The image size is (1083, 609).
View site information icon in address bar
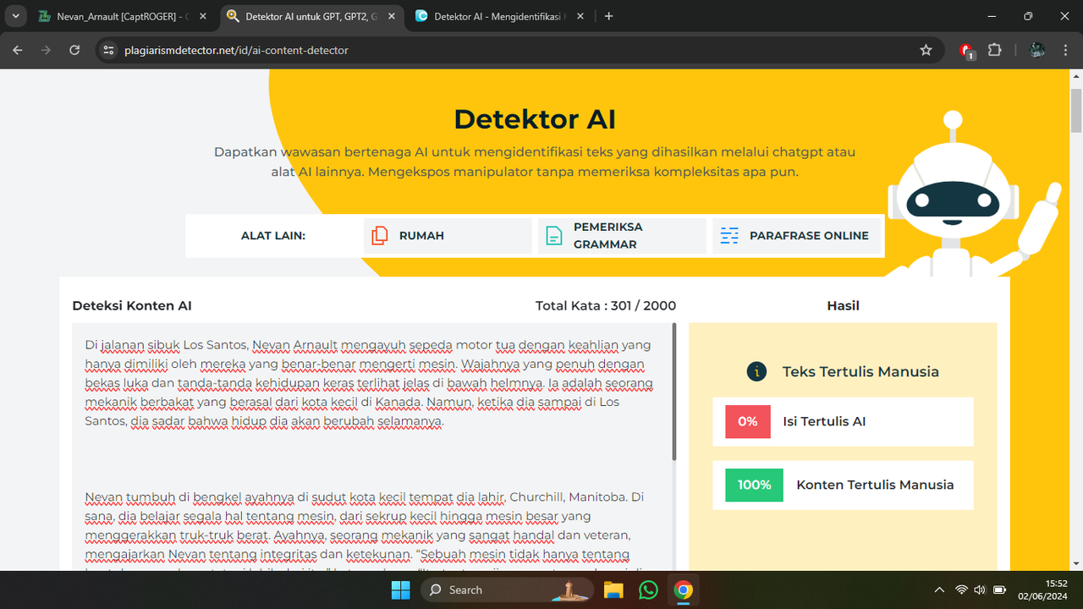(108, 50)
